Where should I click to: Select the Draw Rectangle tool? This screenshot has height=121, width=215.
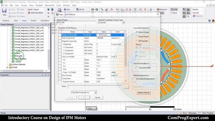pyautogui.click(x=93, y=9)
